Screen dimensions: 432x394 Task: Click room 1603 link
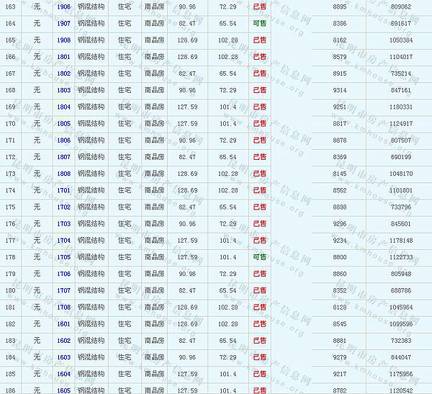[63, 357]
